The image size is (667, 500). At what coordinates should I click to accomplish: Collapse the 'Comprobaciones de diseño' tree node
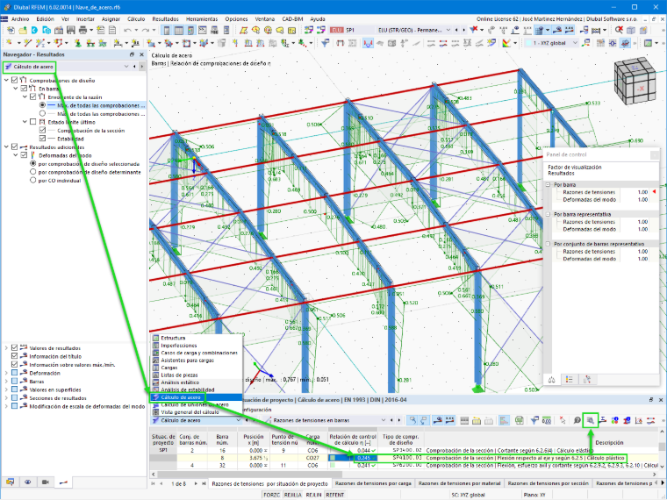coord(6,81)
